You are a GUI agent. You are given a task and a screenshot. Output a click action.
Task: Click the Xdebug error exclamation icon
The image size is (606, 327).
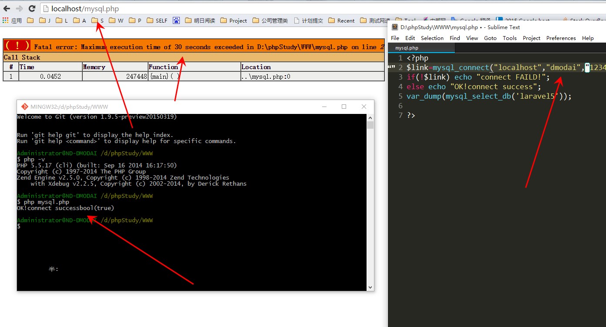(x=17, y=46)
